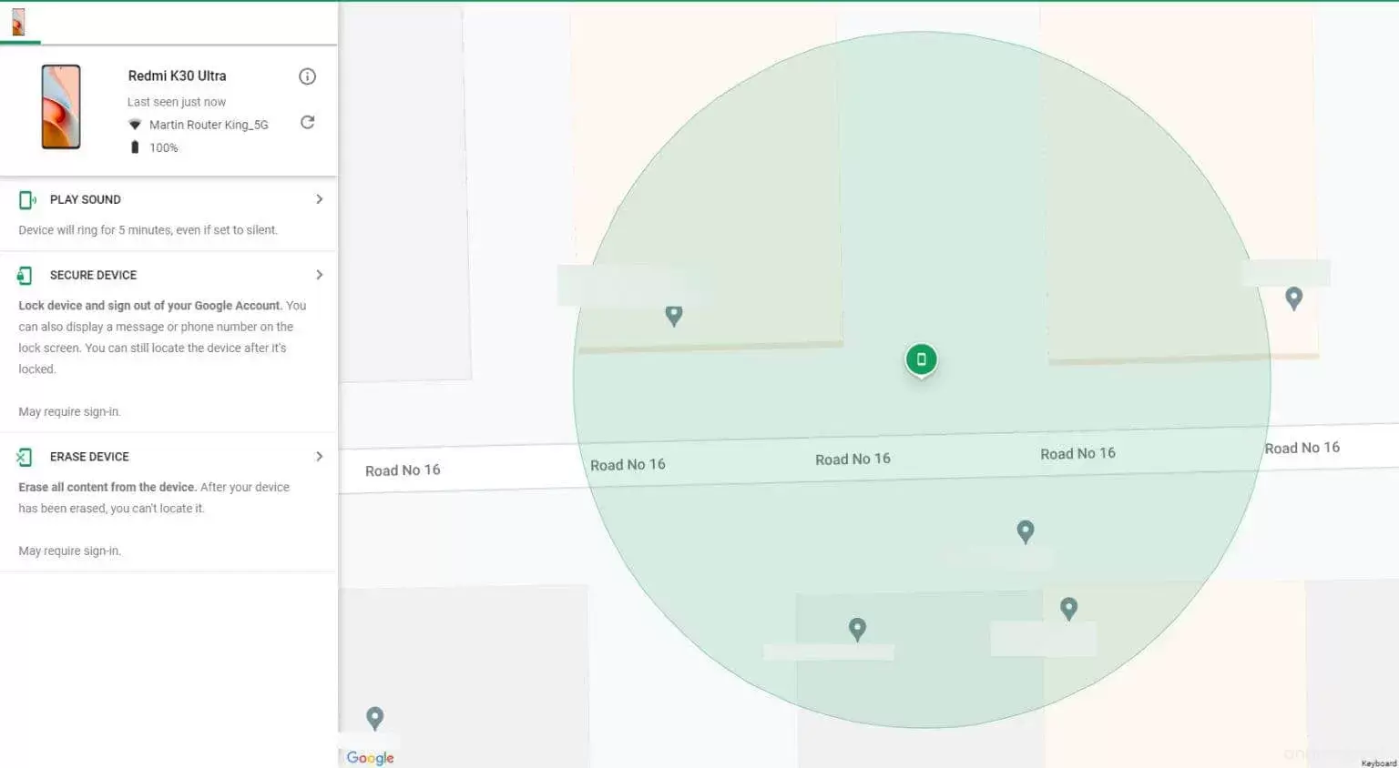The height and width of the screenshot is (768, 1399).
Task: Select the Play Sound ringing phone icon
Action: [26, 199]
